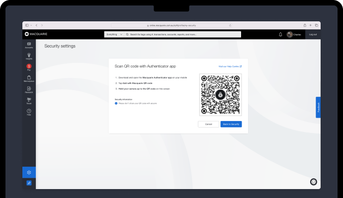
Task: Click step 'Tap Add with Macquarie QR code'
Action: [135, 83]
